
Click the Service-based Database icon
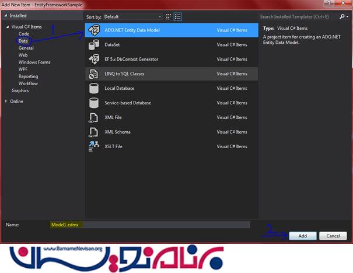tap(93, 103)
